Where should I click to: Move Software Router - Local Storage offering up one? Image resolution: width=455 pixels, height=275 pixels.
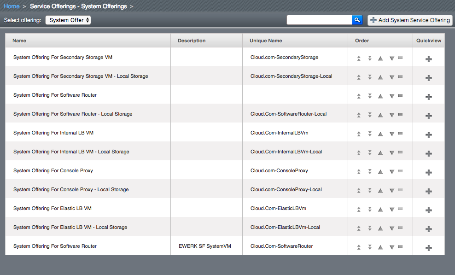(380, 115)
